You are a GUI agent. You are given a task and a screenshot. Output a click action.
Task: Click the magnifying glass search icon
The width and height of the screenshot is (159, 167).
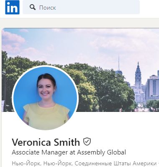pyautogui.click(x=33, y=7)
